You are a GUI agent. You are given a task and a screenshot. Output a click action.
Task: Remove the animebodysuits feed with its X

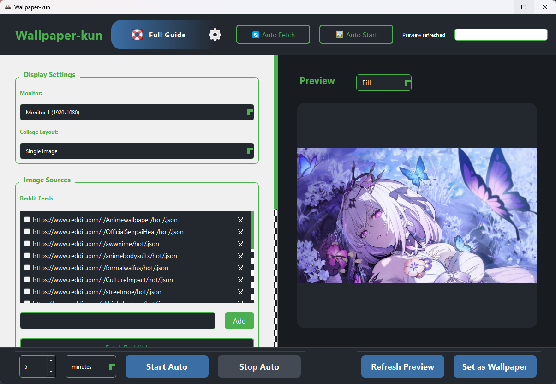(240, 256)
